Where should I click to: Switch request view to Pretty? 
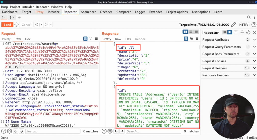pos(6,39)
